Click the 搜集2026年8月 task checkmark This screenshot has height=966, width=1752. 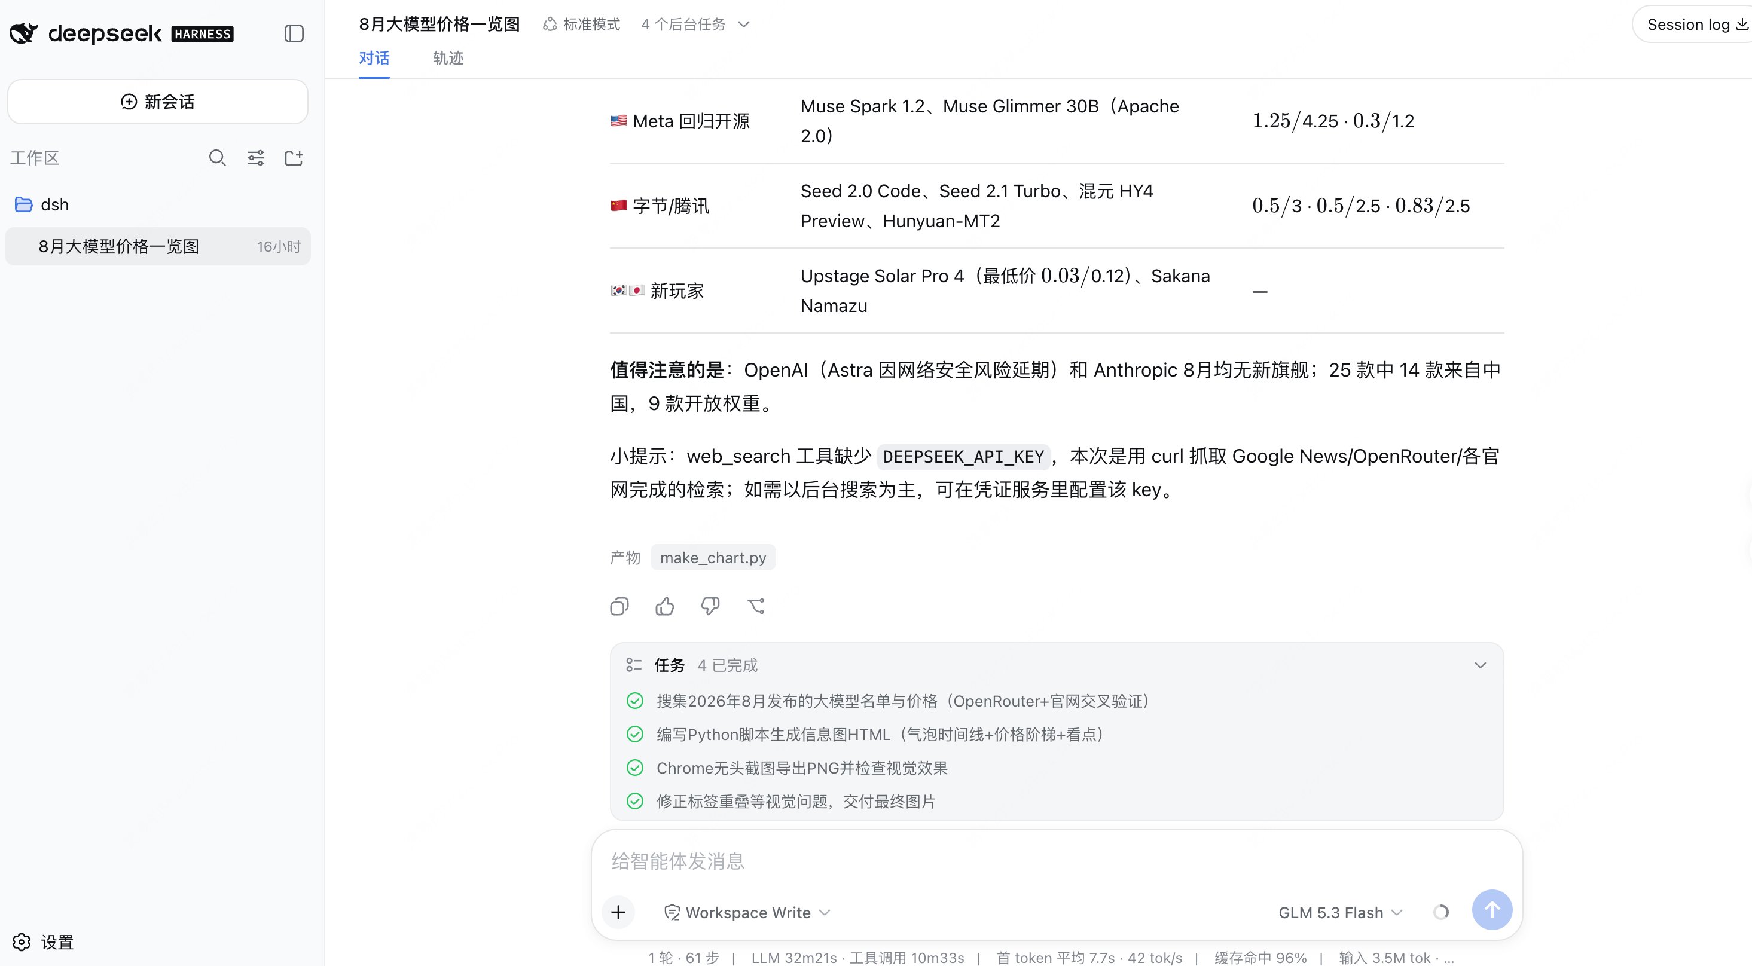[634, 701]
